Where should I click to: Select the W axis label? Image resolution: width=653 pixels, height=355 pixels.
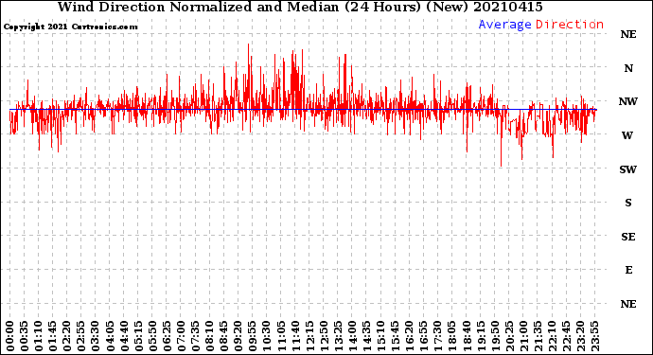pyautogui.click(x=627, y=135)
